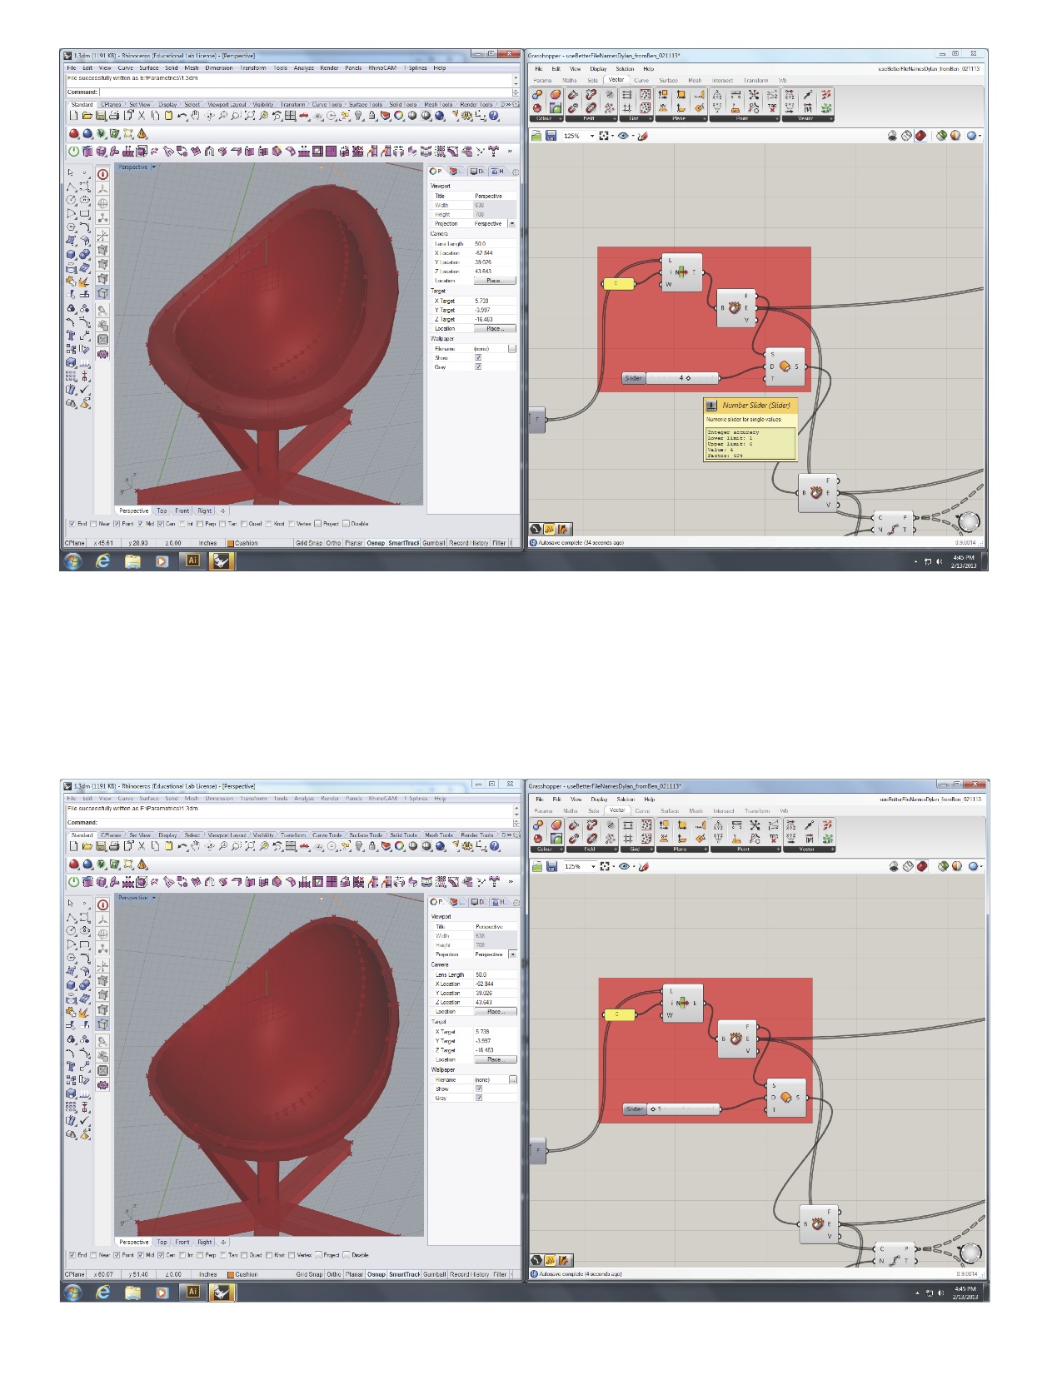Screen dimensions: 1062x1375
Task: Click Grasshopper save disk icon in upper screenshot
Action: (551, 136)
